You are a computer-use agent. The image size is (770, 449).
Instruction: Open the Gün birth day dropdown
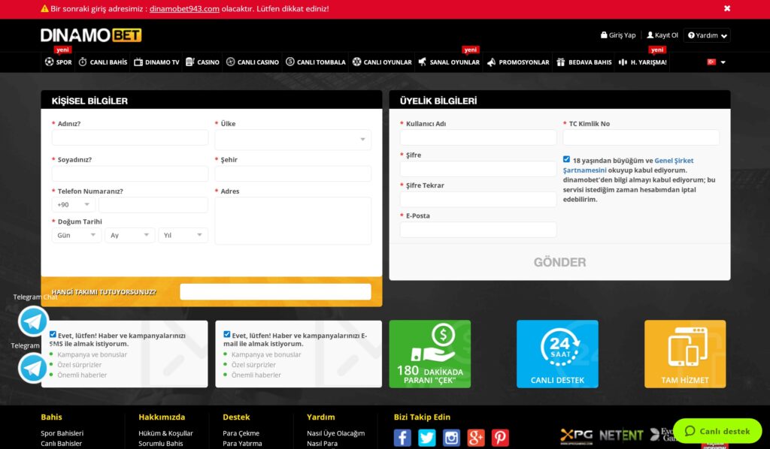pos(77,235)
